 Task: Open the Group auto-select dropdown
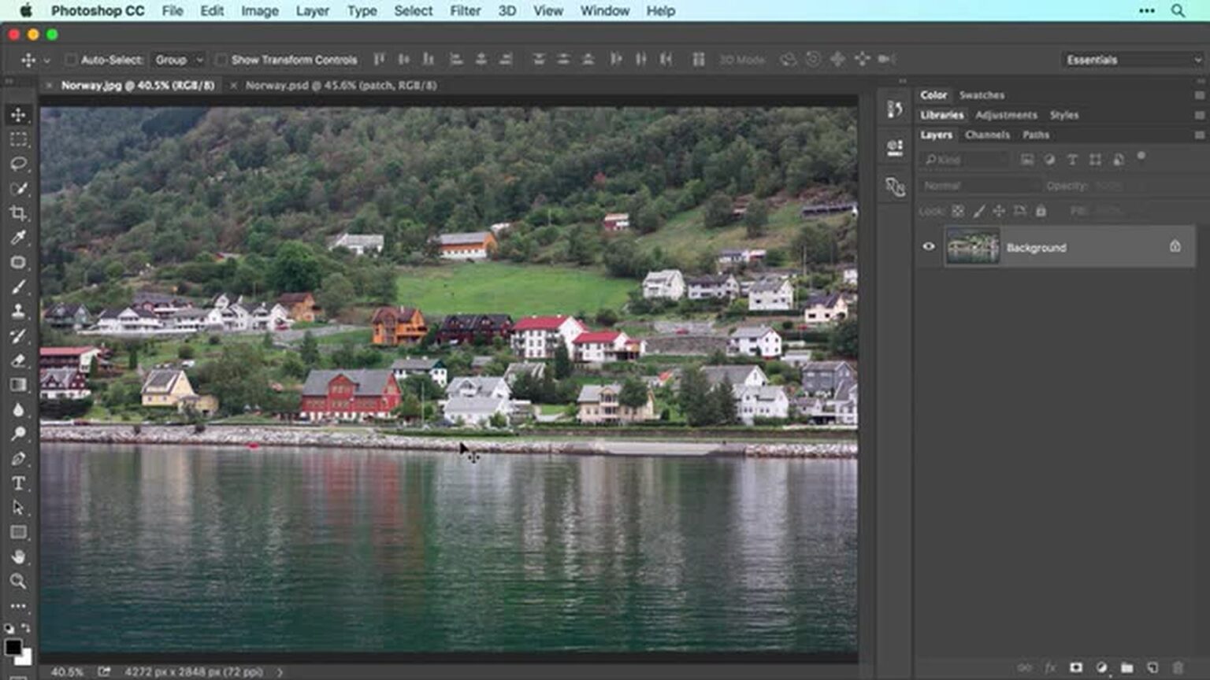179,59
